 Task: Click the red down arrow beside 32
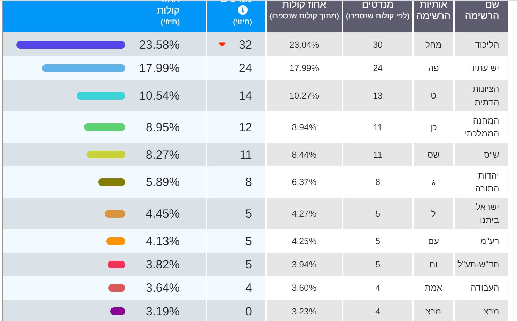(x=222, y=45)
